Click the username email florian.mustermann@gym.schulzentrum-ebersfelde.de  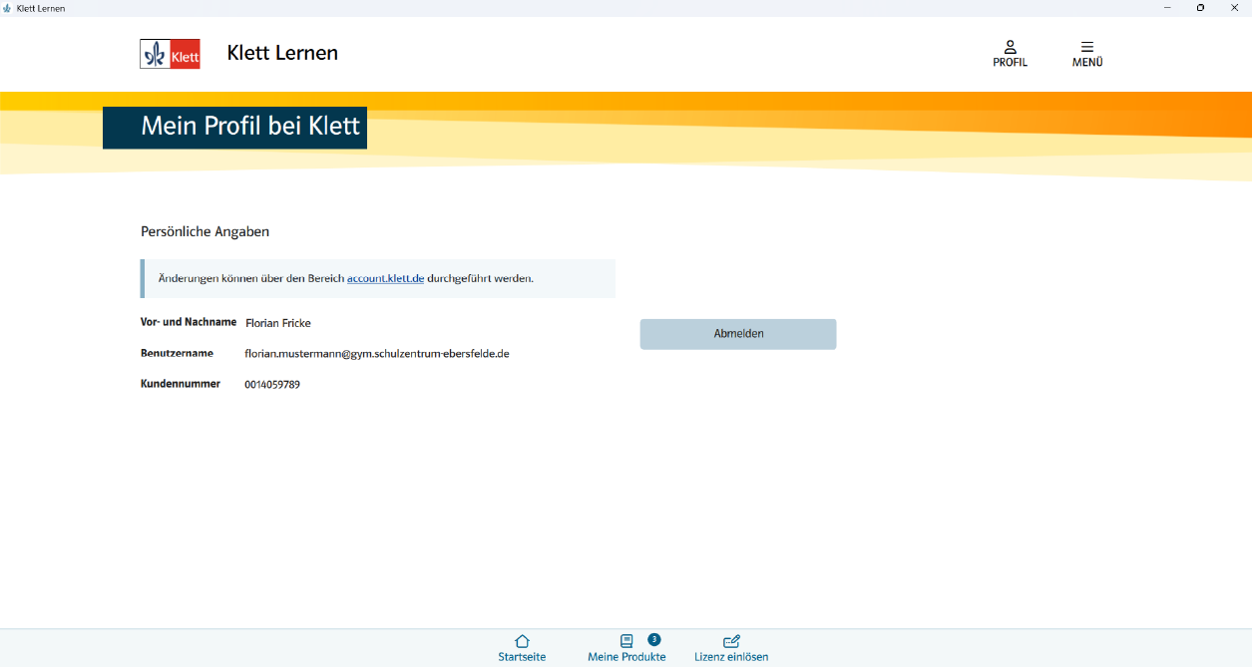coord(377,354)
